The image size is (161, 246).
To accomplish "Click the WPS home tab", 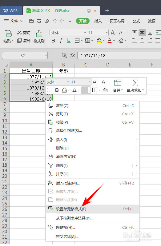I will pyautogui.click(x=11, y=10).
